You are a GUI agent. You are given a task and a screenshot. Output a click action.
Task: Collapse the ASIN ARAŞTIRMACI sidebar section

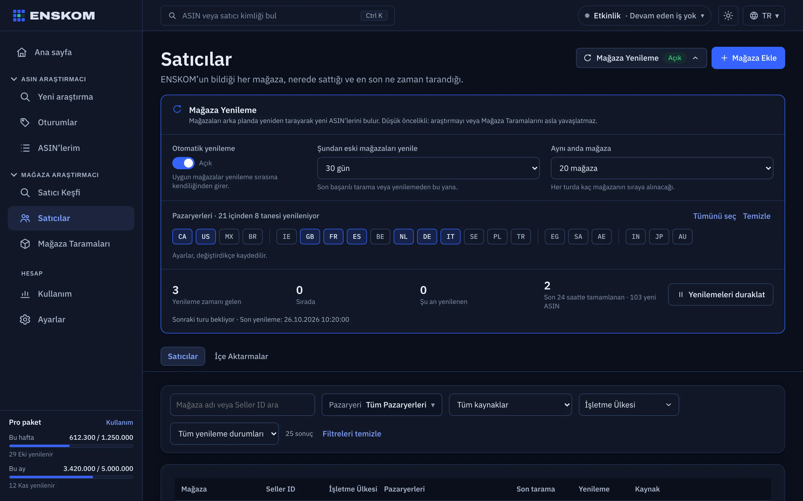click(x=49, y=79)
